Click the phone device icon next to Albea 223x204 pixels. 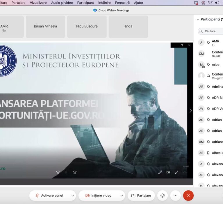pos(208,153)
